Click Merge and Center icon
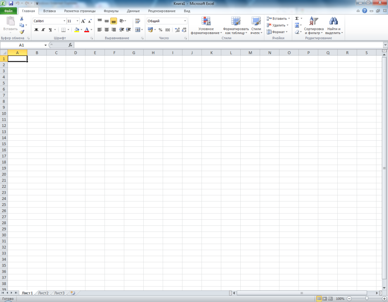Screen dimensions: 388x302 click(x=137, y=30)
